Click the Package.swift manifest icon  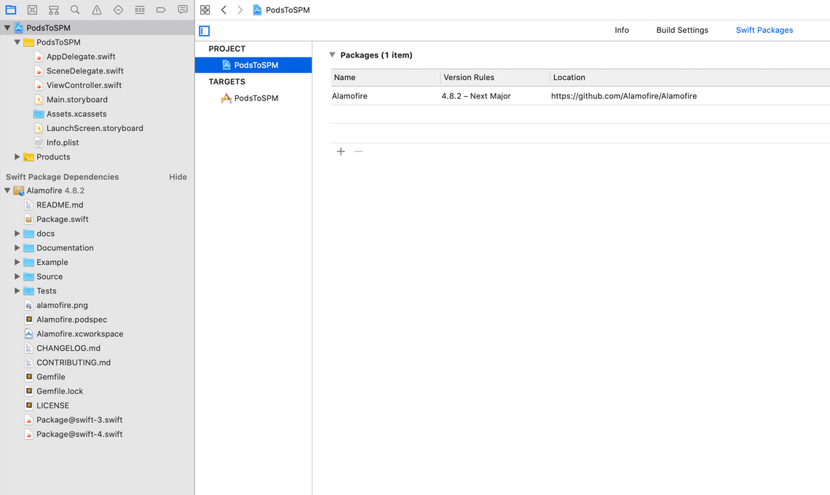(28, 218)
